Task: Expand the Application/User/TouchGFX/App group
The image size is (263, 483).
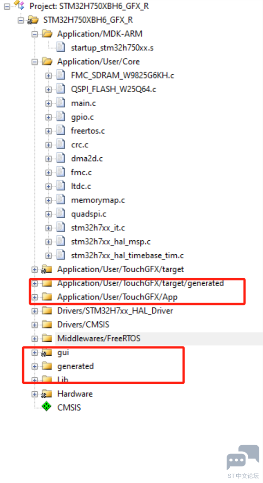Action: coord(35,297)
